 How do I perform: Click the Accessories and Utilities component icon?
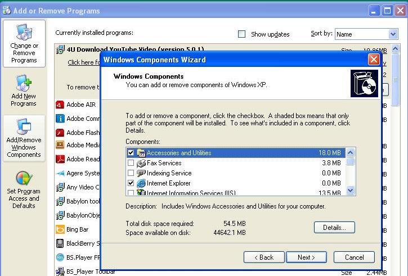tap(141, 153)
